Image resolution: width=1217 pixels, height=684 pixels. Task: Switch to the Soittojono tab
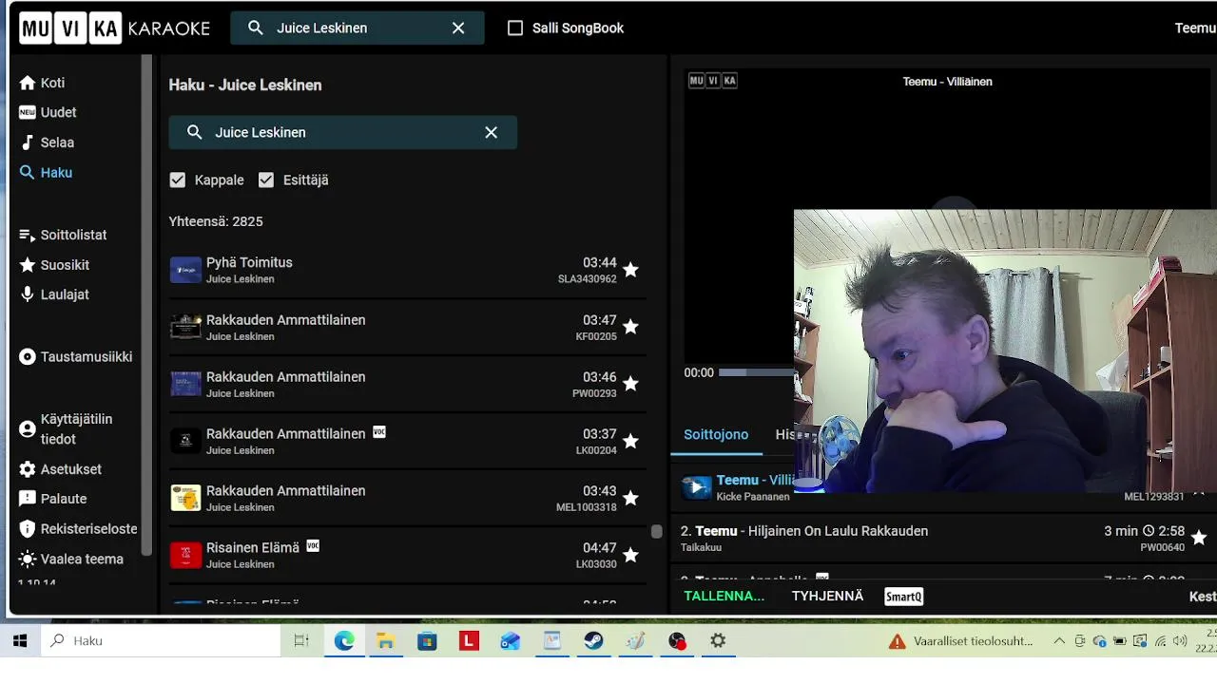716,434
